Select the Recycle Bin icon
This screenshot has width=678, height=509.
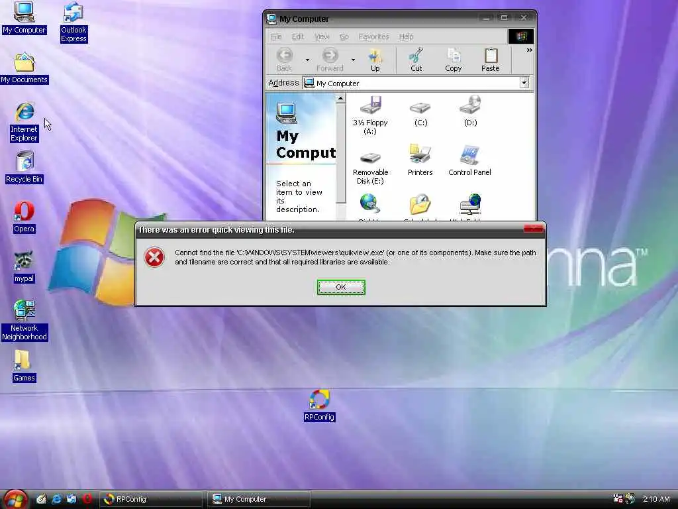[x=24, y=167]
